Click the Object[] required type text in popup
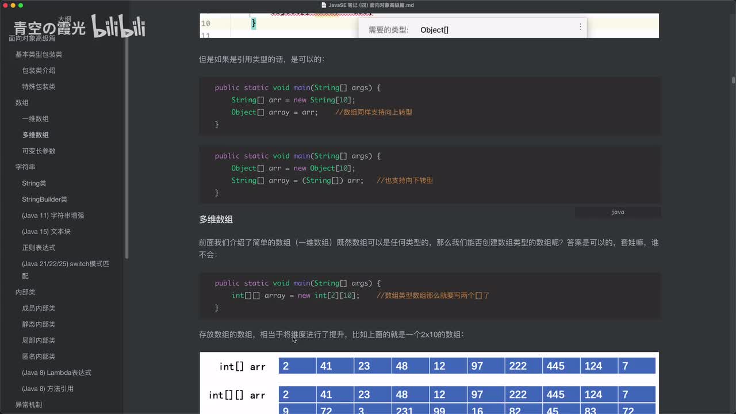This screenshot has height=414, width=736. pyautogui.click(x=434, y=30)
